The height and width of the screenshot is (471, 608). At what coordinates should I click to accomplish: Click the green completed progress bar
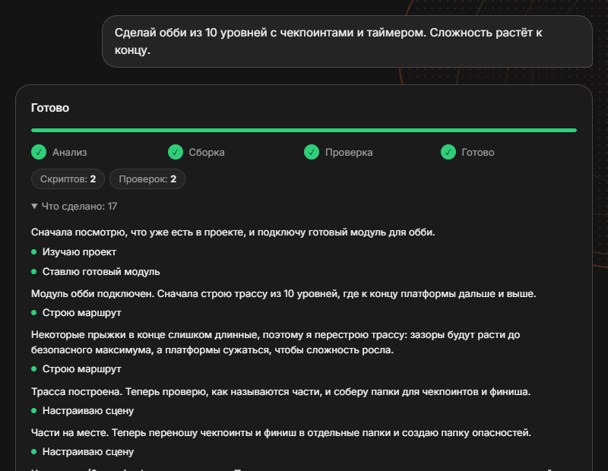tap(304, 130)
